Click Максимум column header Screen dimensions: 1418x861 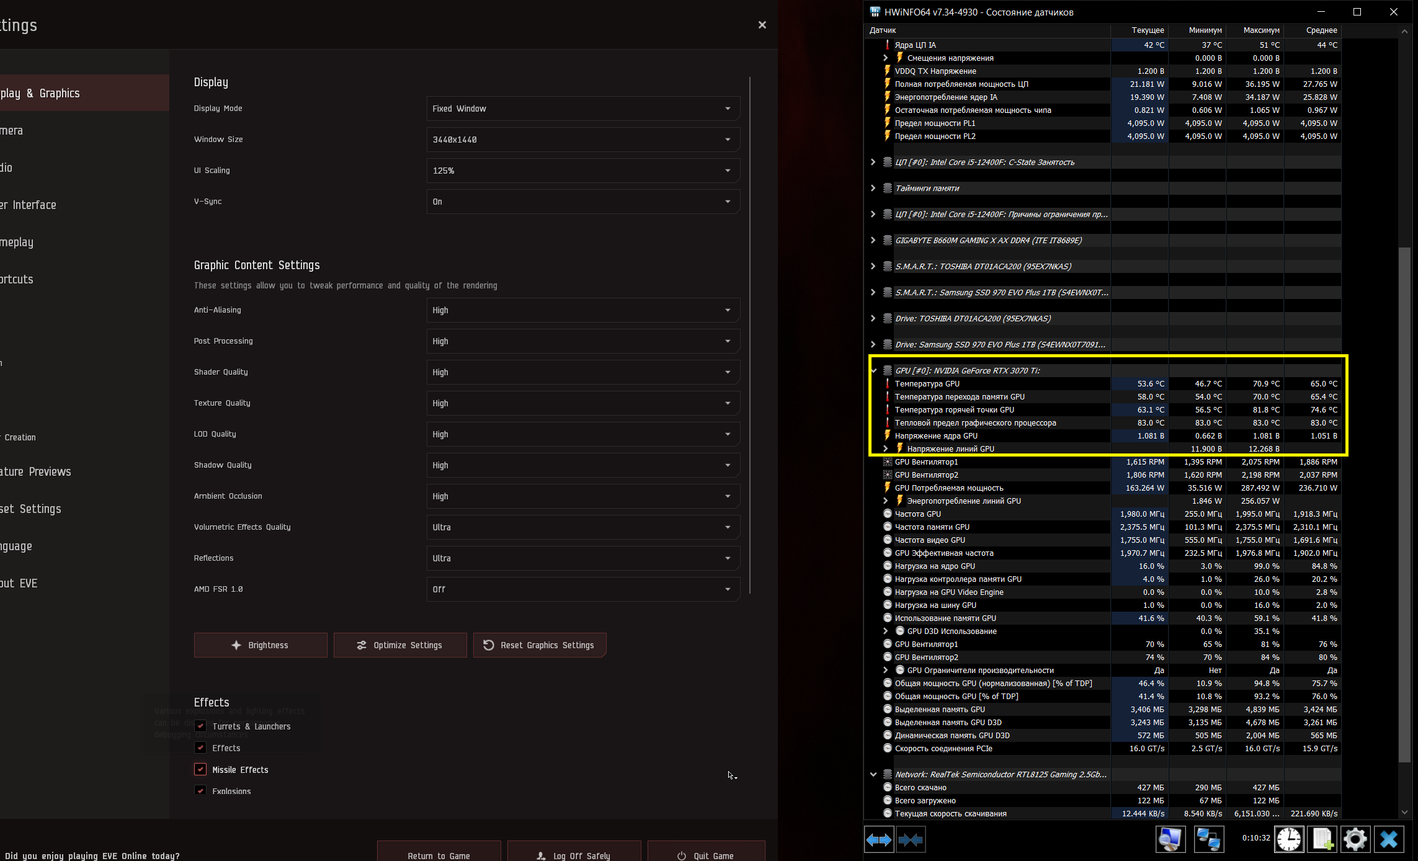click(x=1255, y=30)
